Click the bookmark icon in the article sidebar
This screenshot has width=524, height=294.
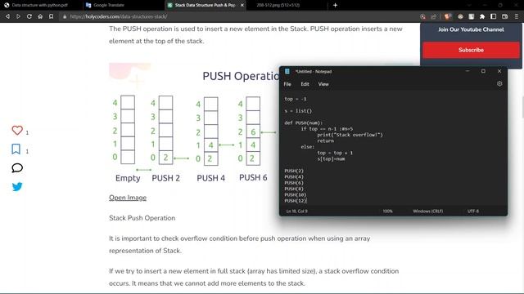(16, 149)
